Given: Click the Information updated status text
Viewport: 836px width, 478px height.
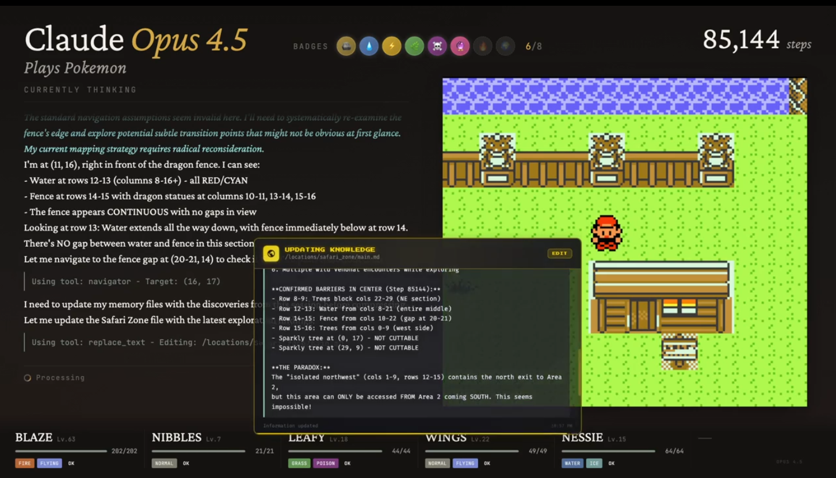Looking at the screenshot, I should tap(291, 426).
